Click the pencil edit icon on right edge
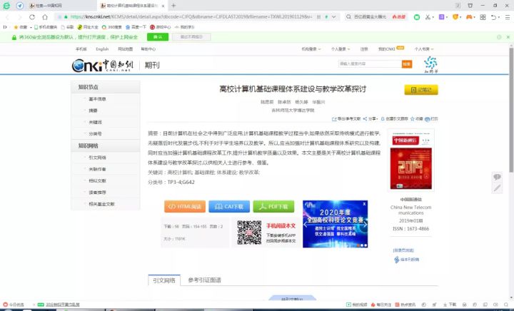This screenshot has height=311, width=514. 497,188
